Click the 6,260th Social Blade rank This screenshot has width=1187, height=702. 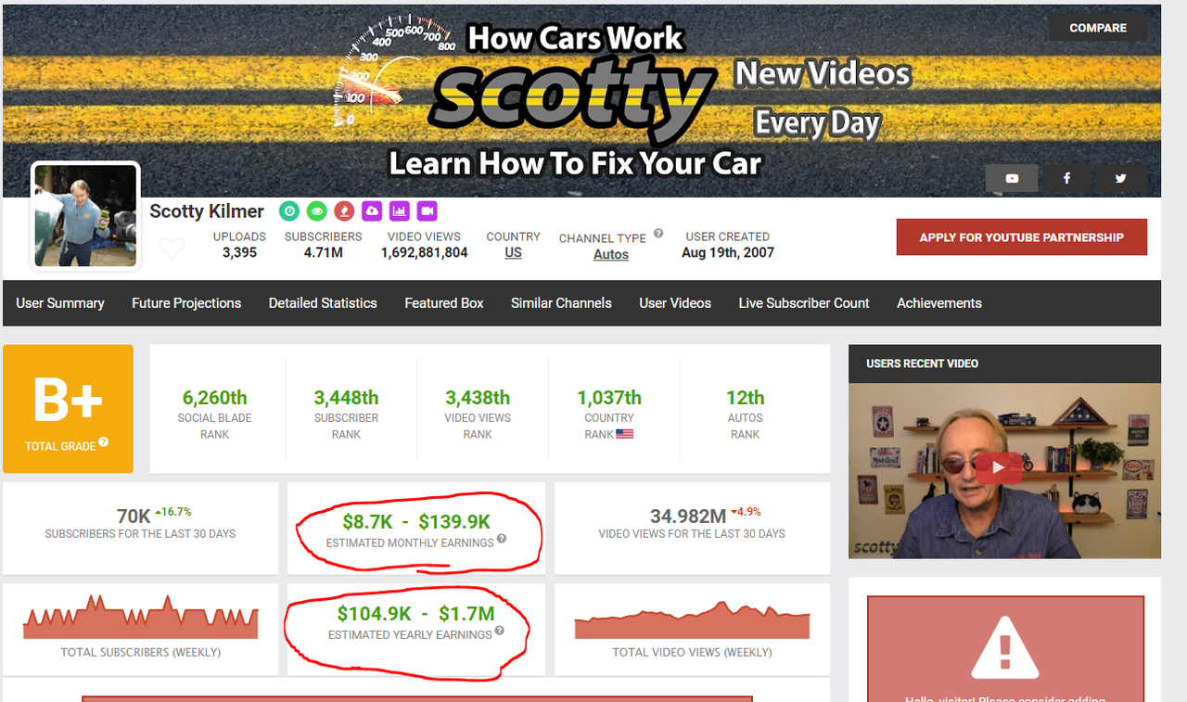(215, 398)
